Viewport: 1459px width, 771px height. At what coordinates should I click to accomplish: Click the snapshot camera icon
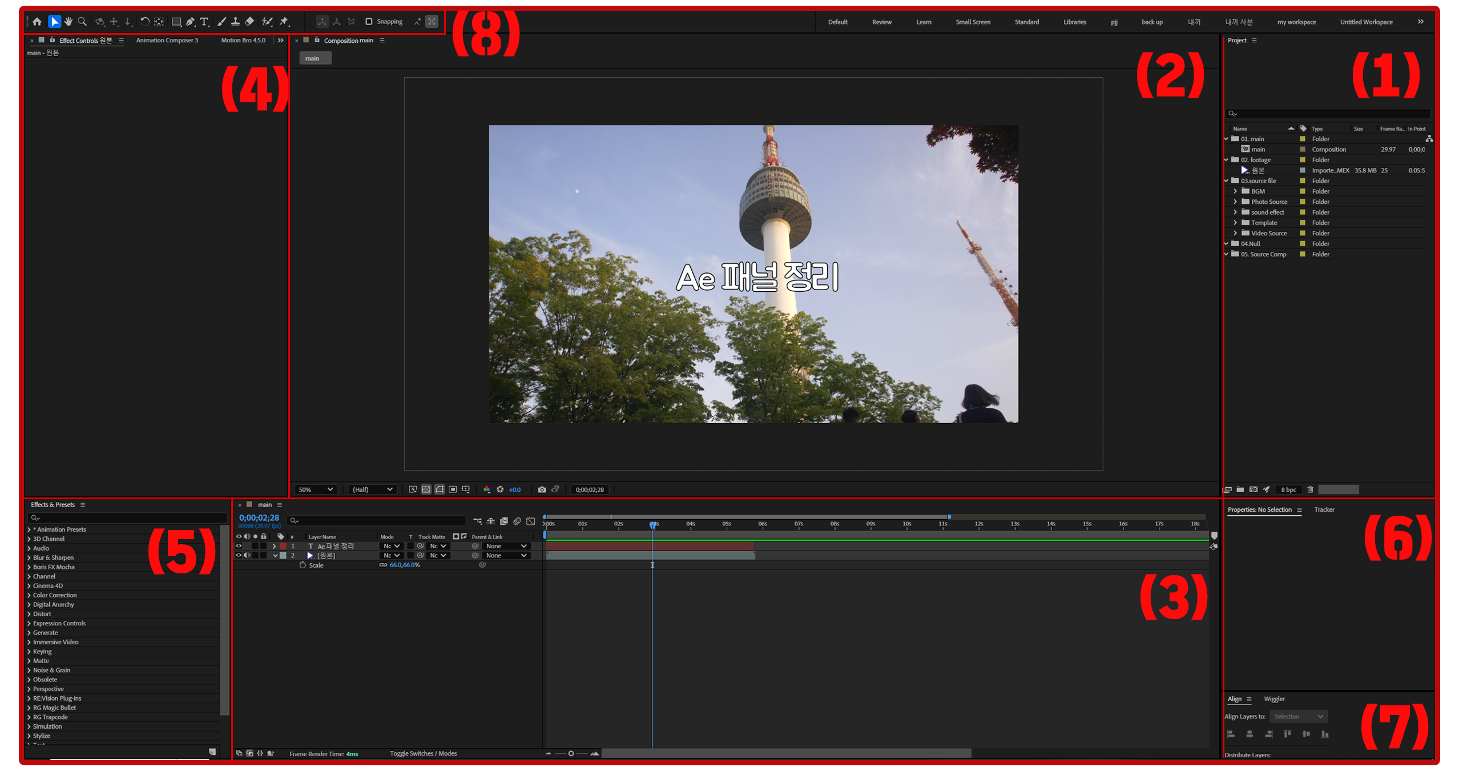(542, 489)
